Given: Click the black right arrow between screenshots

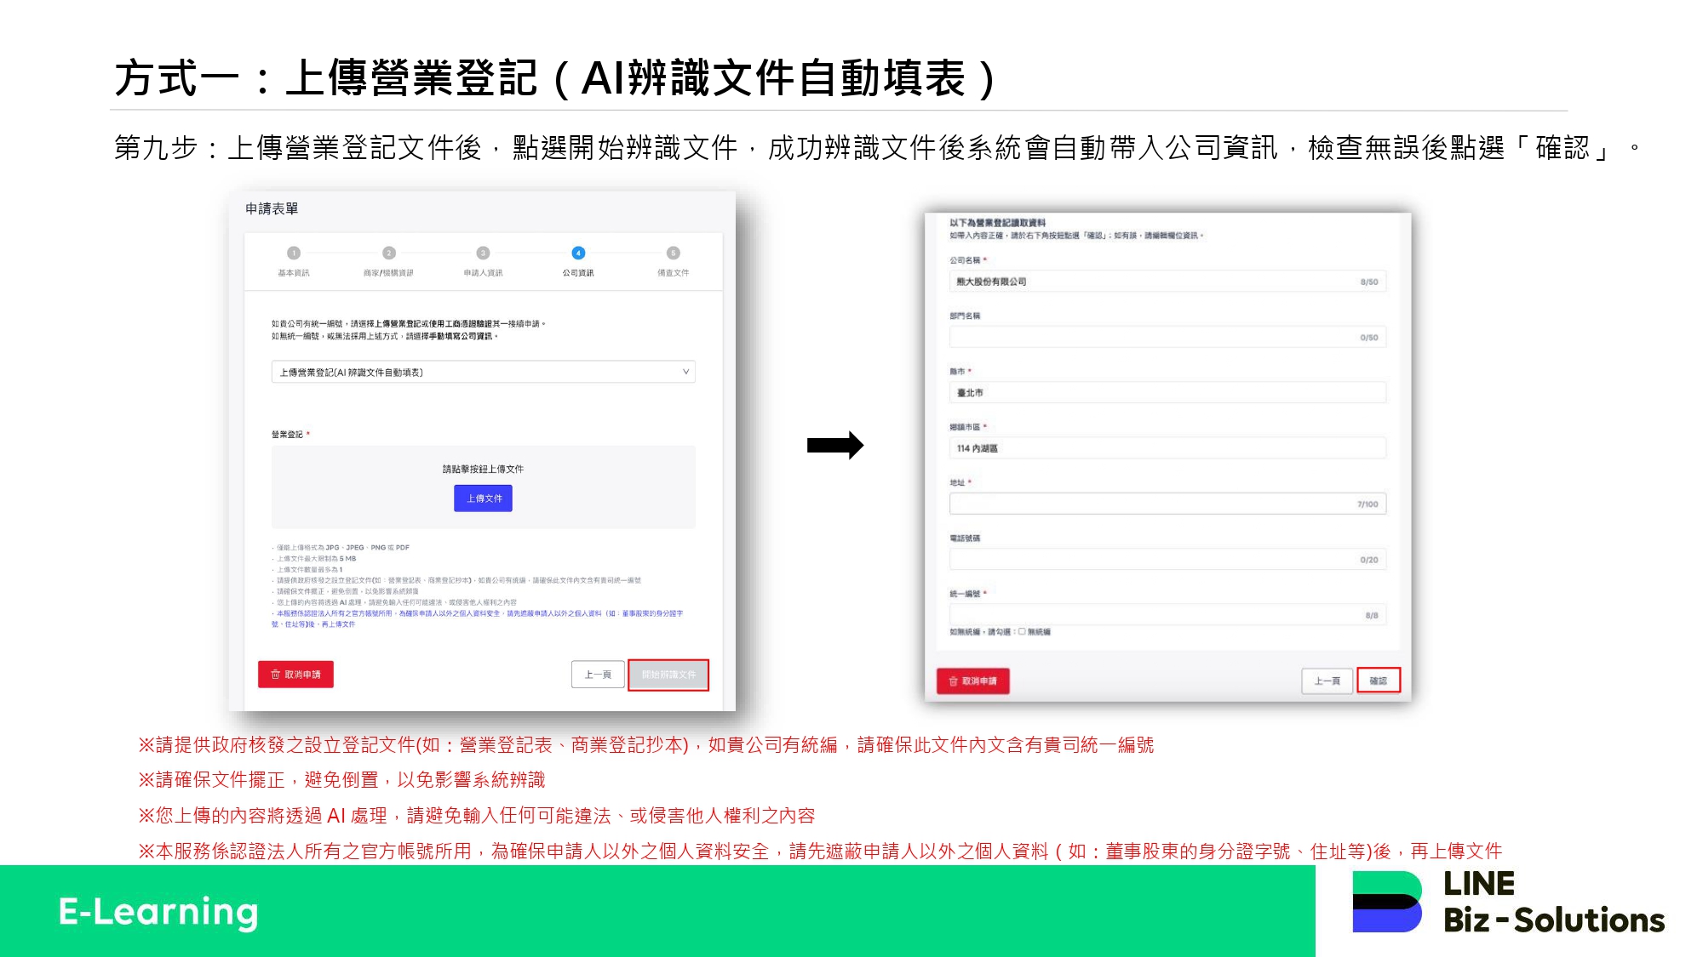Looking at the screenshot, I should tap(834, 445).
